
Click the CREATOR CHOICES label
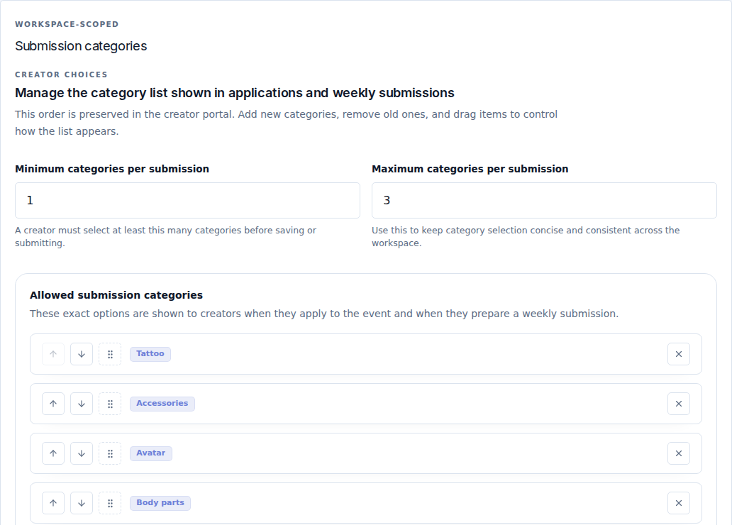pyautogui.click(x=61, y=74)
